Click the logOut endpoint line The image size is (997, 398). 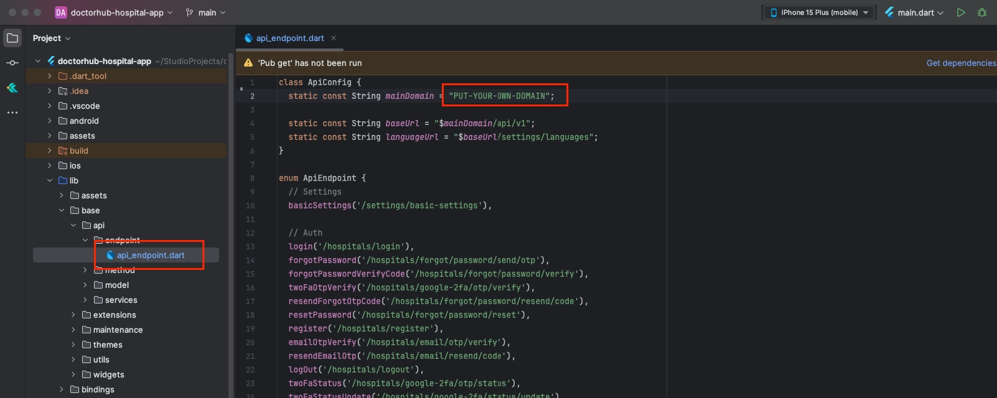356,369
